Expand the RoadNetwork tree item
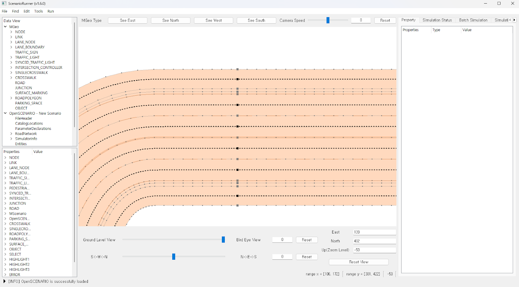The width and height of the screenshot is (519, 287). [x=11, y=134]
